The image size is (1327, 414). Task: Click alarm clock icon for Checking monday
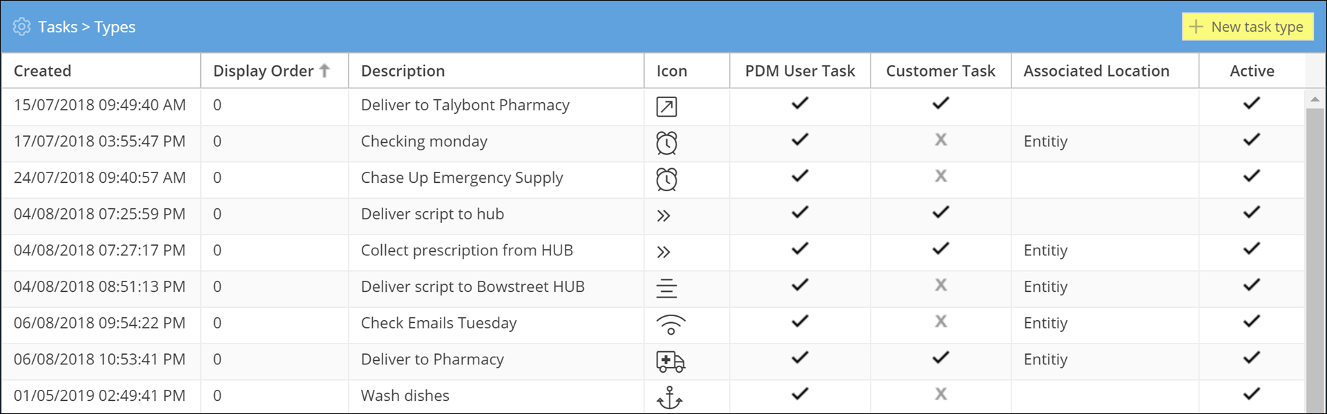666,143
